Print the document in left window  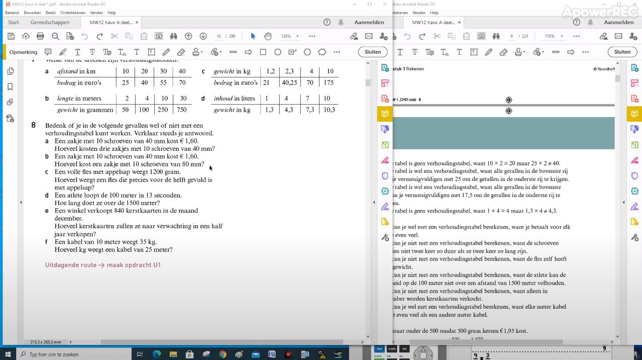(40, 36)
